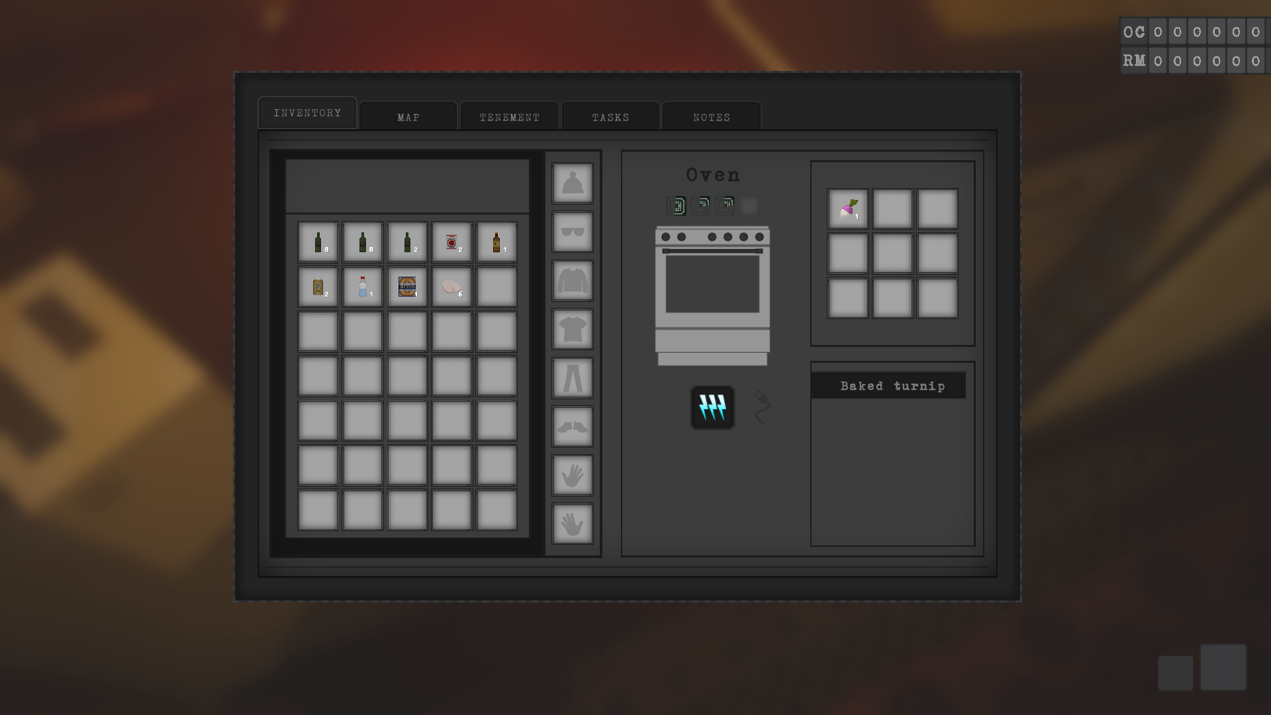1271x715 pixels.
Task: Select the glasses equipment slot
Action: point(572,232)
